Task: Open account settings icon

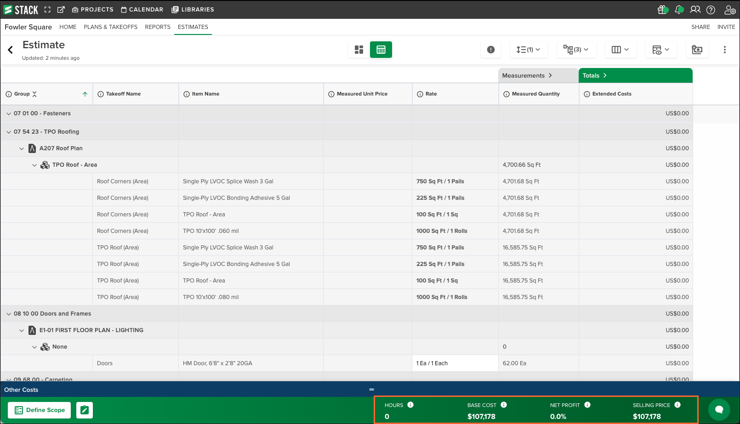Action: (x=730, y=9)
